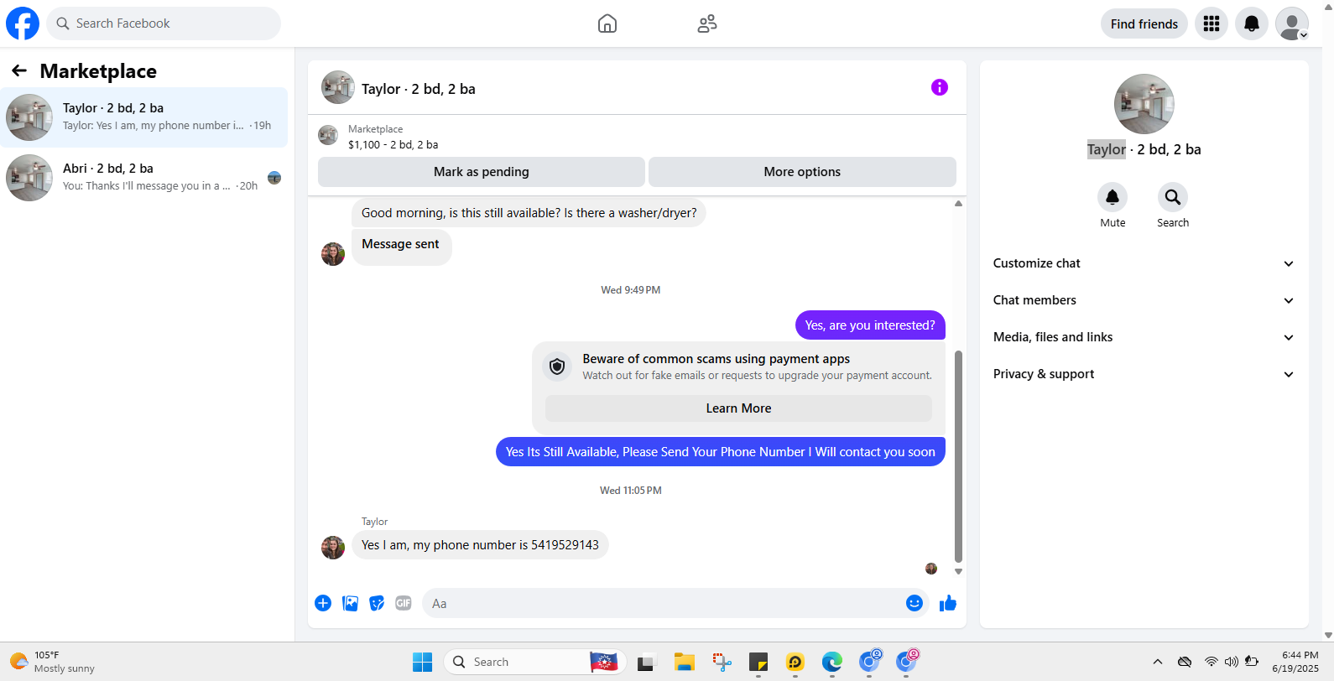Choose a sticker in the composer
Screen dimensions: 1334x681
(377, 603)
